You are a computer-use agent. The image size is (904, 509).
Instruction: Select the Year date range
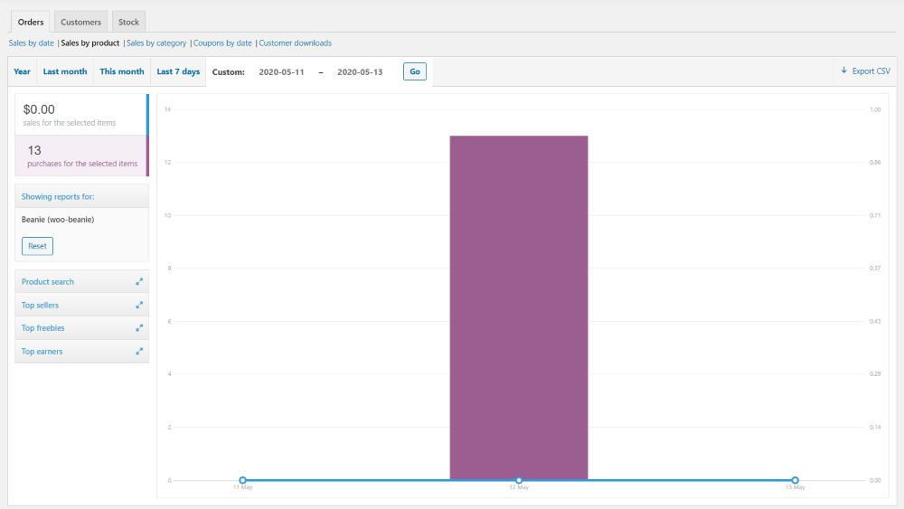click(22, 71)
